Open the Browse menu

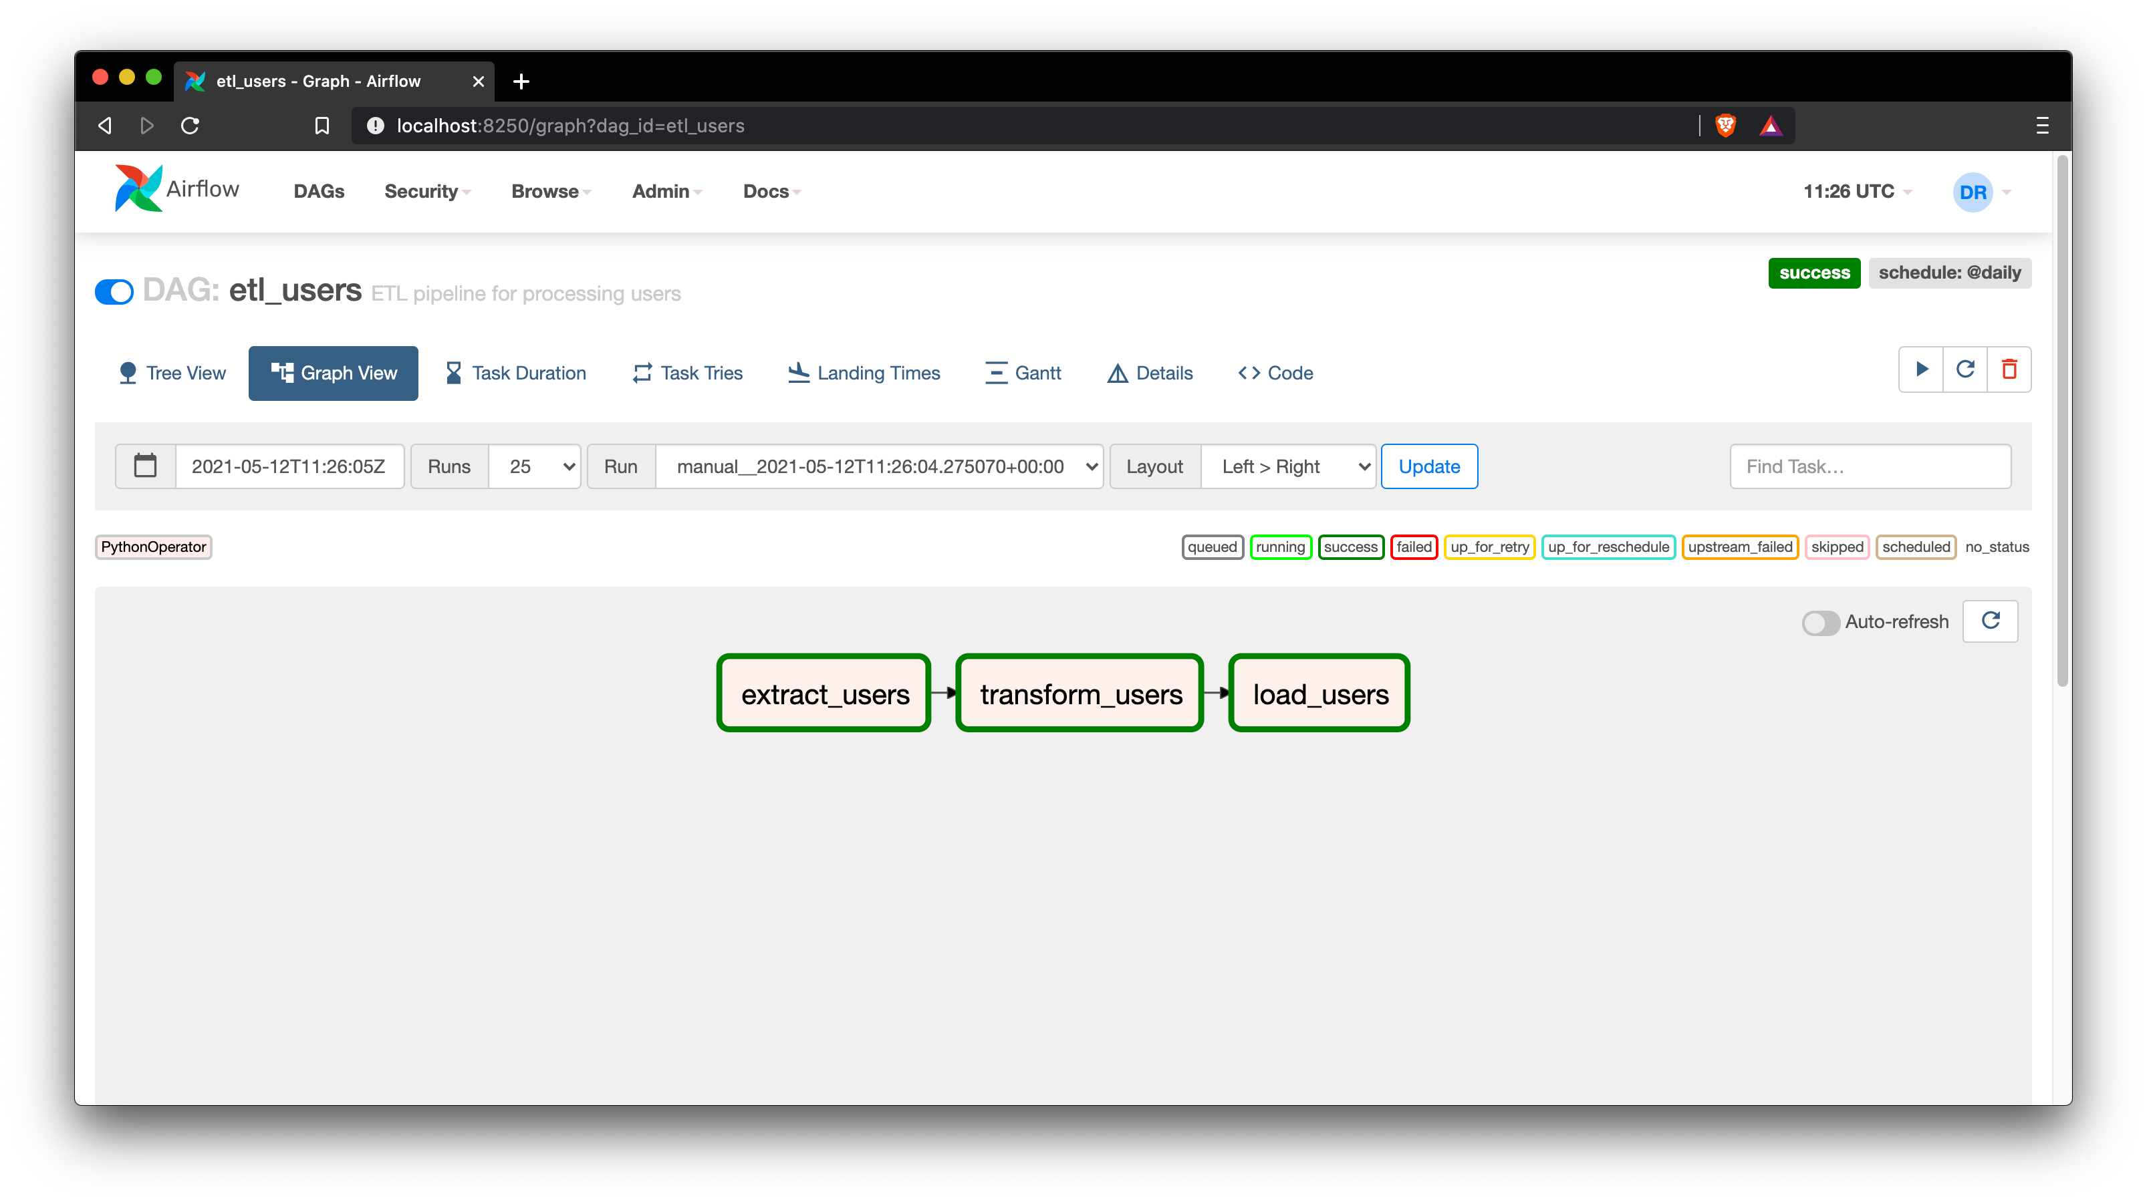550,192
